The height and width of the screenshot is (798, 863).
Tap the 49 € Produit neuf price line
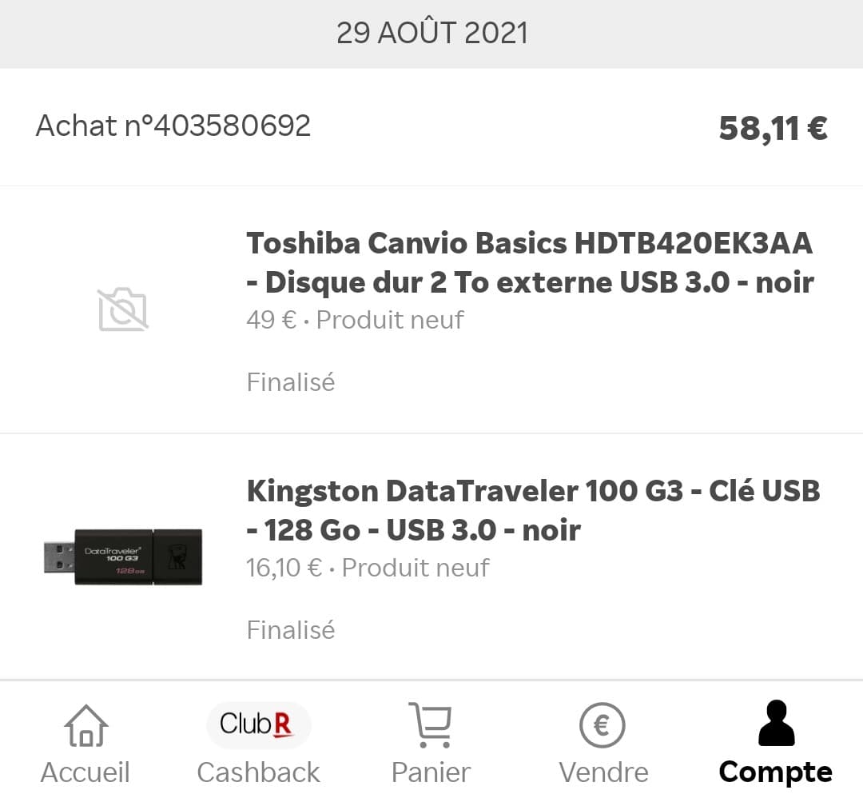(x=353, y=320)
